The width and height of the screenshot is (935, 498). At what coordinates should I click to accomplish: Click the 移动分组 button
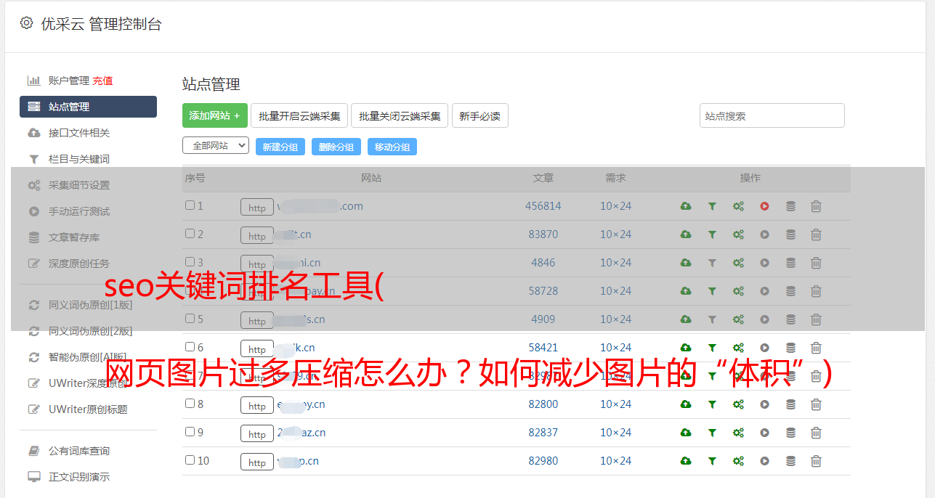(392, 147)
